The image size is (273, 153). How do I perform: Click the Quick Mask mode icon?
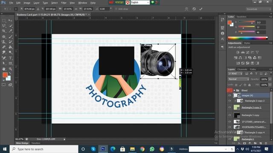click(x=4, y=85)
